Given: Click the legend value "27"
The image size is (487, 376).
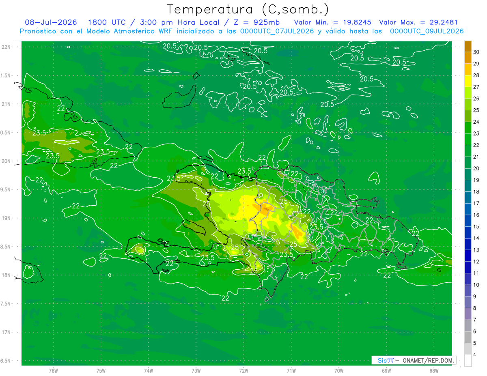Looking at the screenshot, I should coord(476,87).
